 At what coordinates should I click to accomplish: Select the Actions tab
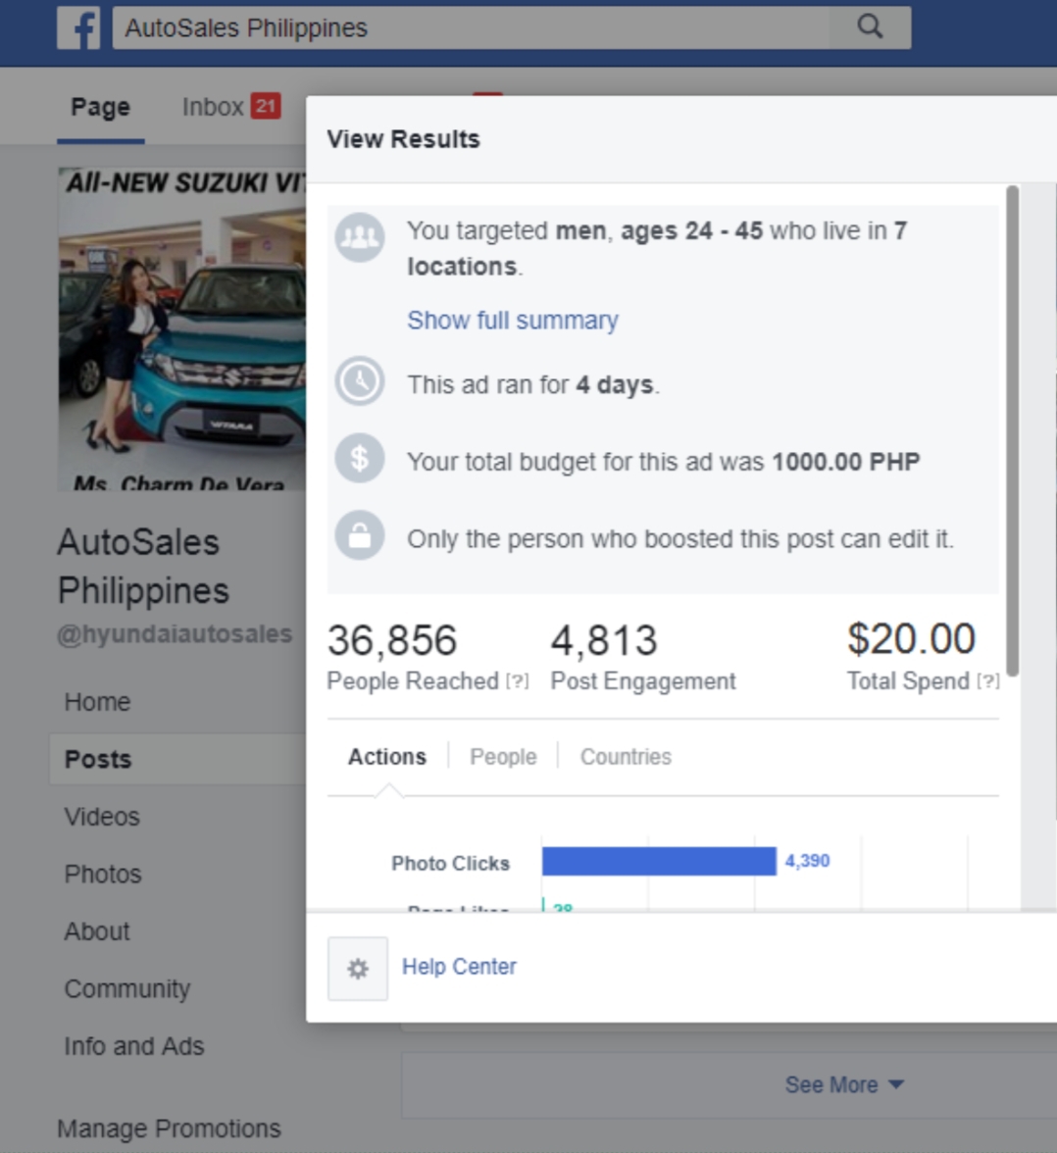click(387, 757)
